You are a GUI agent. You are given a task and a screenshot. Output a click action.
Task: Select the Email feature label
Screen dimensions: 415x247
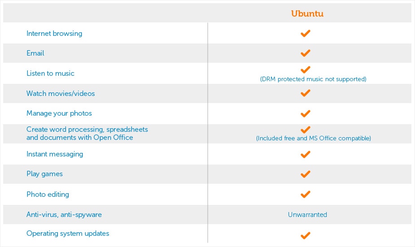(x=35, y=53)
